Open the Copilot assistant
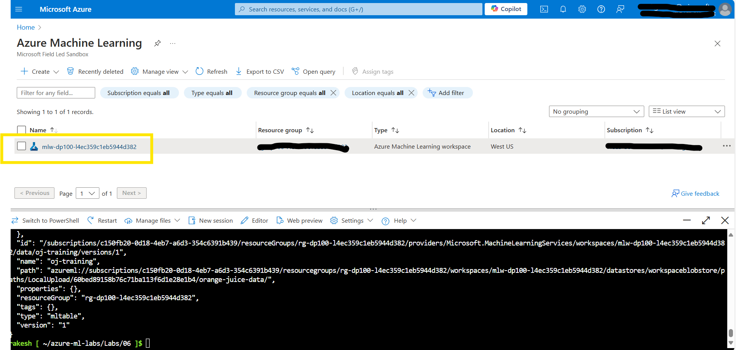The image size is (736, 350). coord(506,9)
